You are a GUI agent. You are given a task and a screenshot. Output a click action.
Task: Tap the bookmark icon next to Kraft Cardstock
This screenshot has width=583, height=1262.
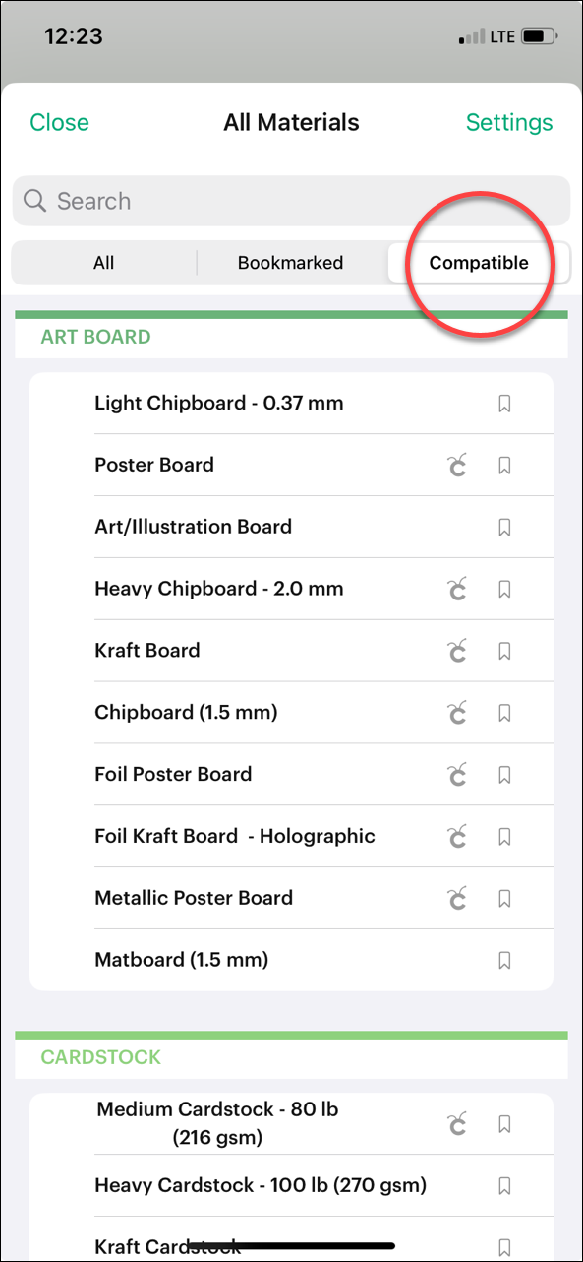pos(504,1247)
